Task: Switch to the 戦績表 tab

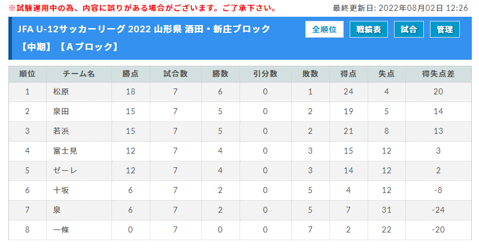Action: coord(368,29)
